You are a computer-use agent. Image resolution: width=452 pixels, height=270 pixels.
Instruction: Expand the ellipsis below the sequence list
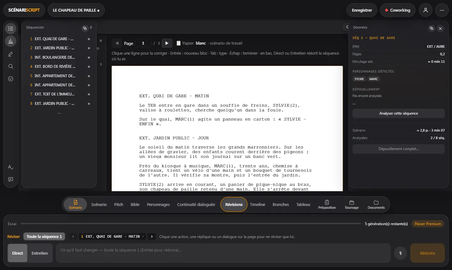pos(59,113)
